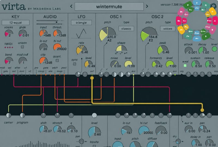Open the 12-equal scale dropdown
This screenshot has width=218, height=147.
click(16, 23)
